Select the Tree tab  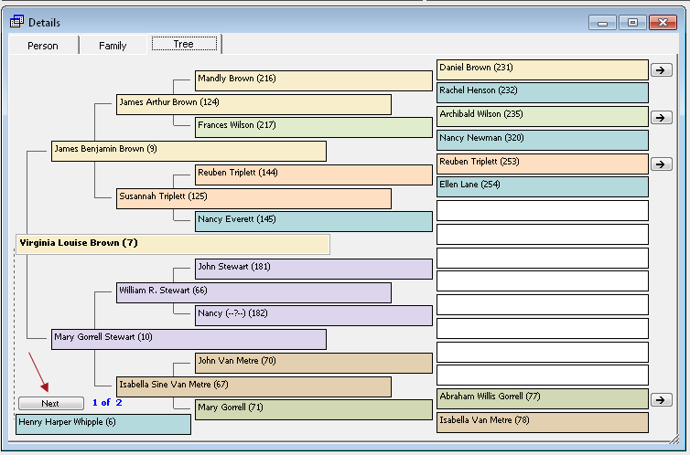pos(184,44)
